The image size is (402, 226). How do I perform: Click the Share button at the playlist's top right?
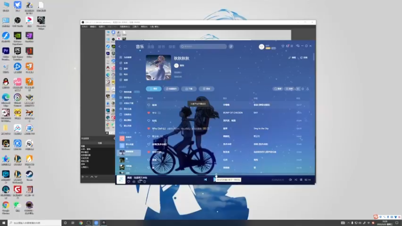(x=304, y=58)
